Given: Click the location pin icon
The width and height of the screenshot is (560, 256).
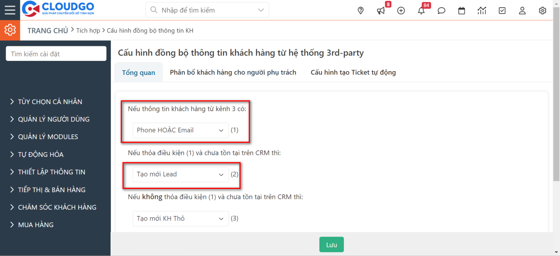Looking at the screenshot, I should (360, 11).
